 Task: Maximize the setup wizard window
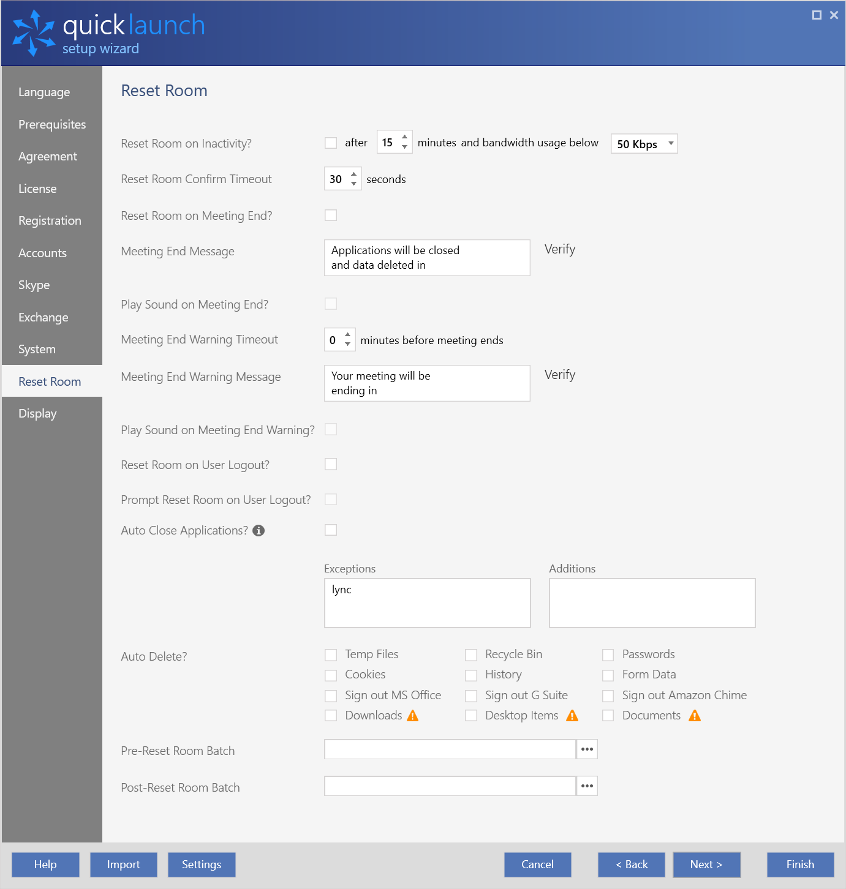pyautogui.click(x=817, y=15)
